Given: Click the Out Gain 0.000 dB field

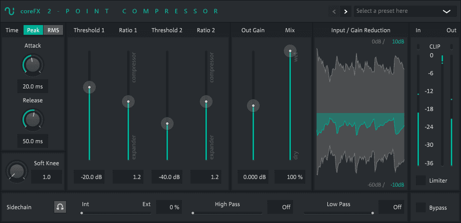Looking at the screenshot, I should [253, 177].
